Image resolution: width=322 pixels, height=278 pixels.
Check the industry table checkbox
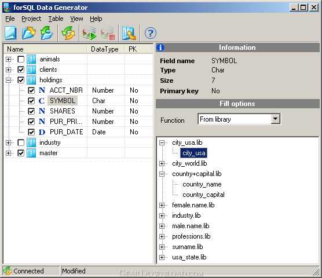(x=21, y=142)
